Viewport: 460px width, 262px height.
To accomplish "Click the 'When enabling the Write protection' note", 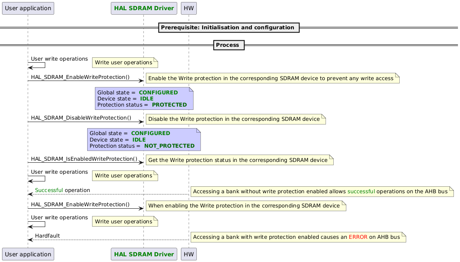I will pyautogui.click(x=246, y=206).
